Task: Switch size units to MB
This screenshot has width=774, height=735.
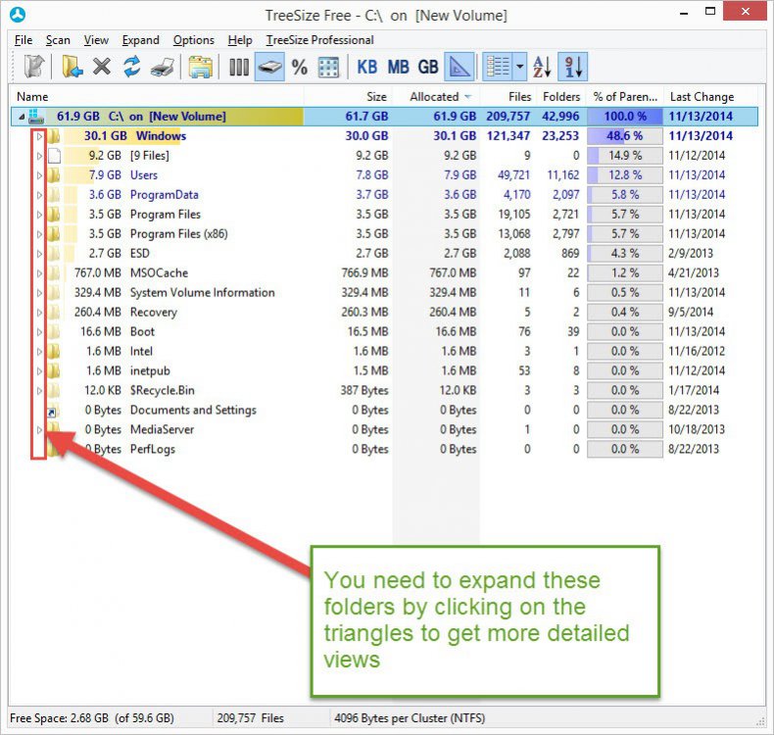Action: tap(398, 68)
